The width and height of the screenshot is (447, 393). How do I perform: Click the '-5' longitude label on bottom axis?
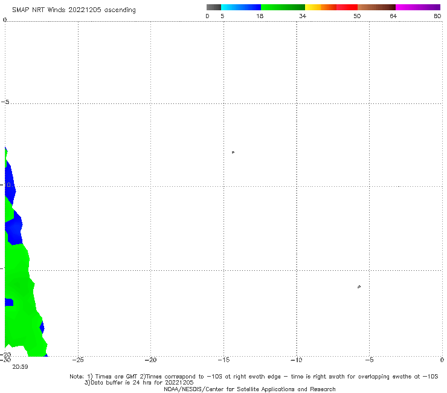(369, 360)
